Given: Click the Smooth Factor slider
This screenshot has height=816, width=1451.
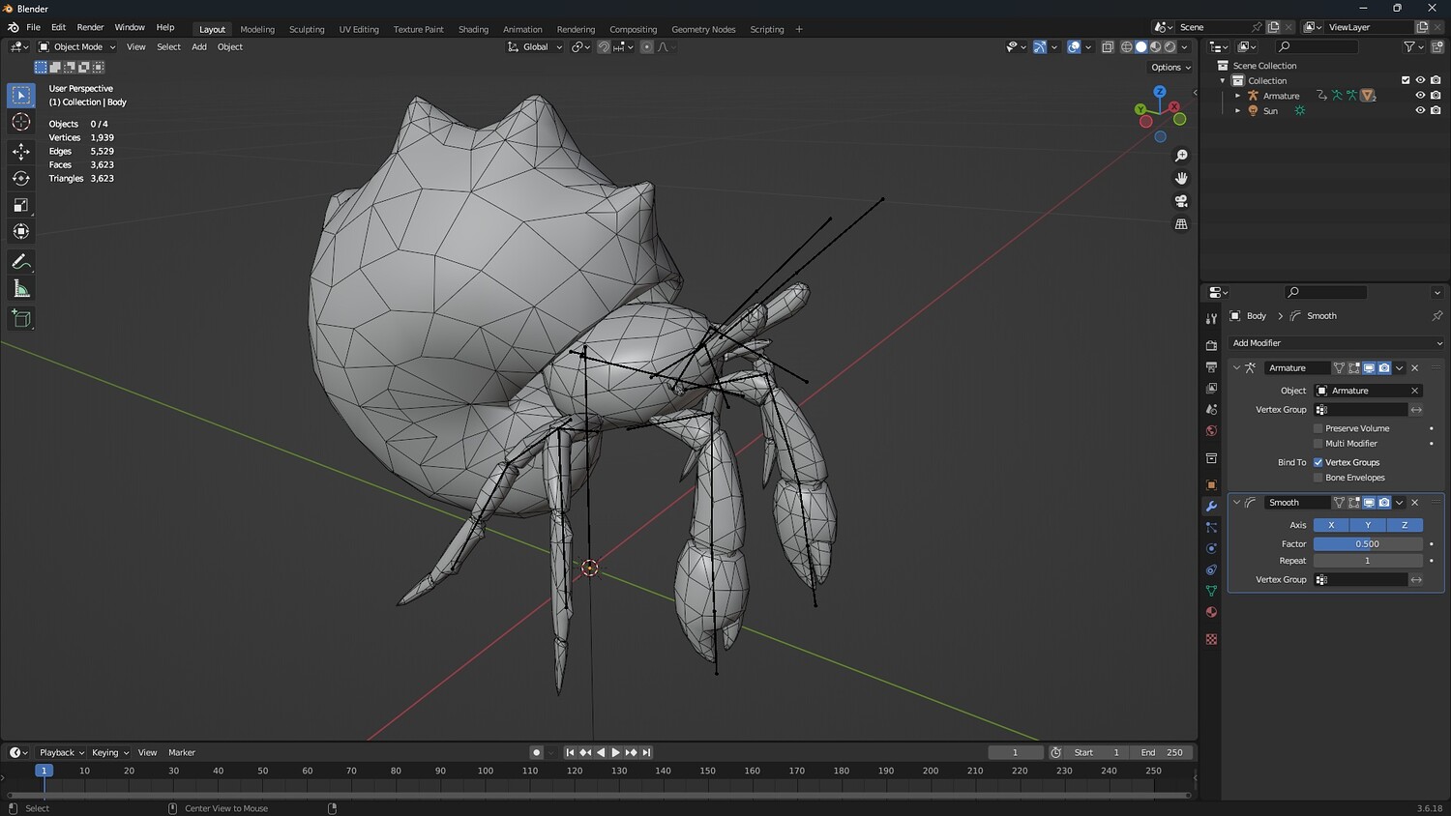Looking at the screenshot, I should [1367, 544].
